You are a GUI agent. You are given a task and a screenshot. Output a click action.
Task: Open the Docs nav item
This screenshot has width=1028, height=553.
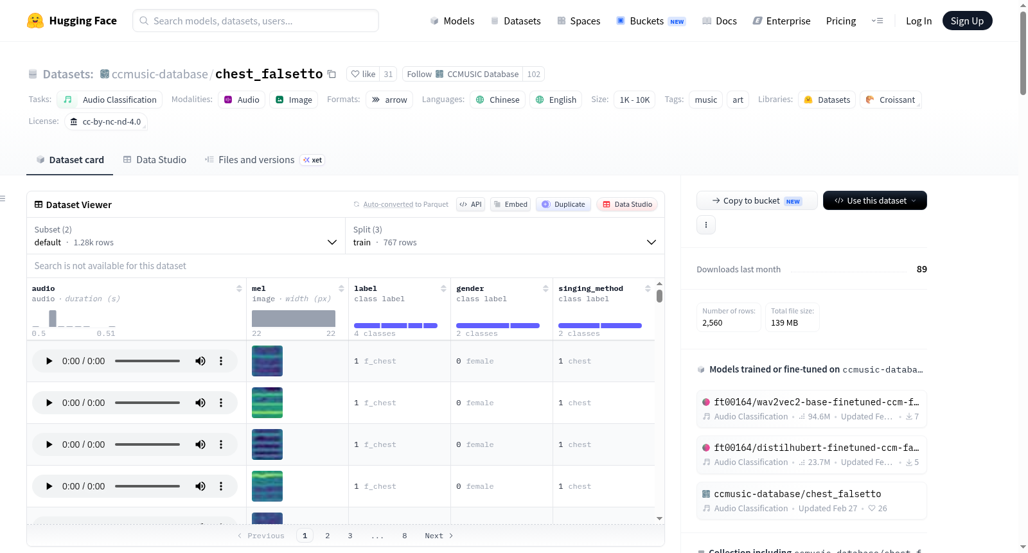[x=719, y=21]
